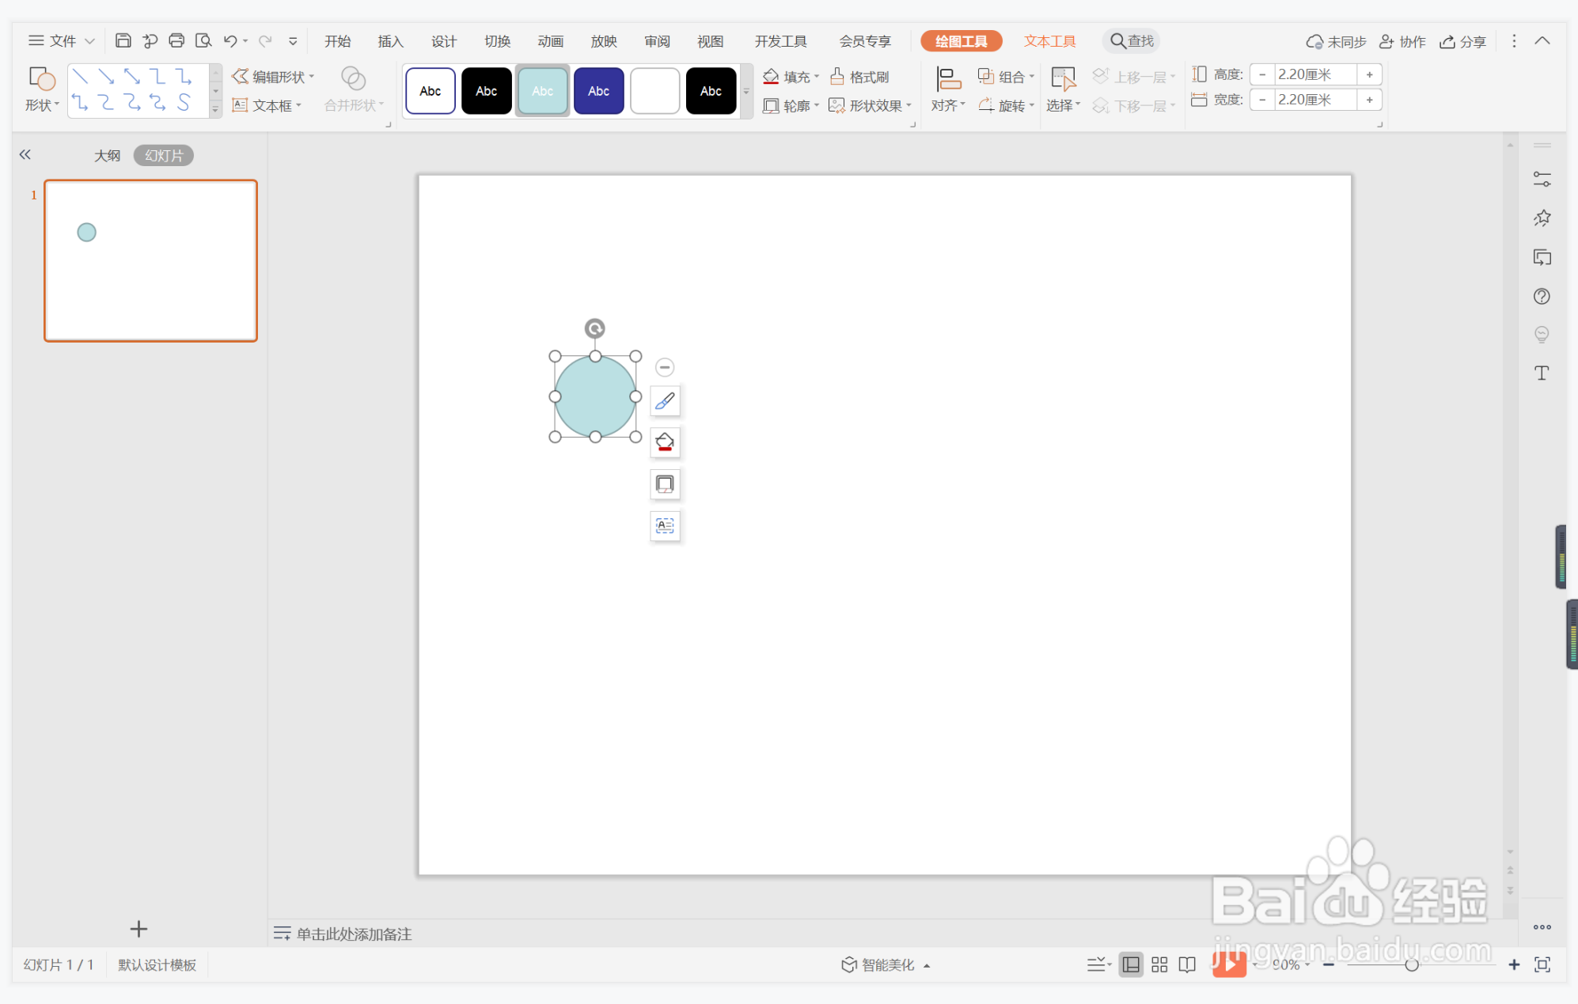Open Shape Effects (形状效果) menu
This screenshot has width=1578, height=1004.
[870, 105]
